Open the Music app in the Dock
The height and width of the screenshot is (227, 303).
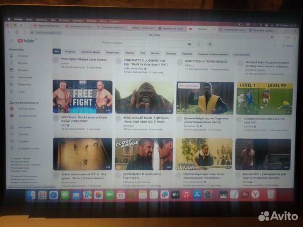click(x=186, y=195)
